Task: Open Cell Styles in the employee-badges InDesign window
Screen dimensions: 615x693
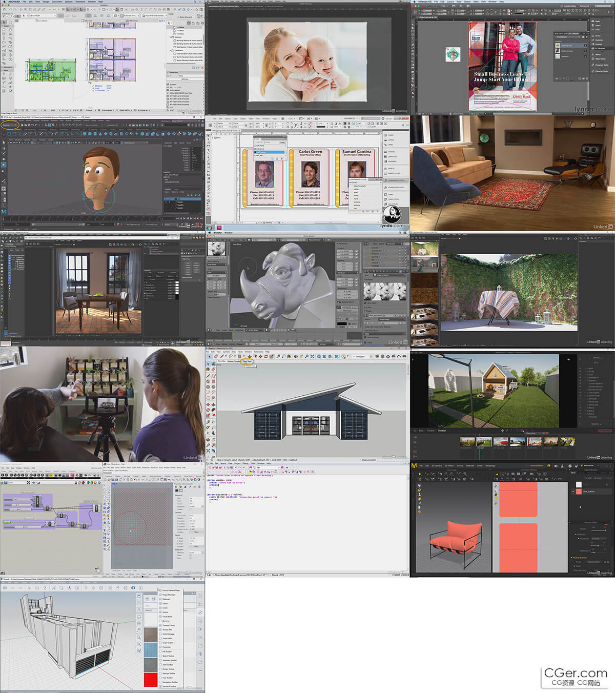Action: pyautogui.click(x=393, y=204)
